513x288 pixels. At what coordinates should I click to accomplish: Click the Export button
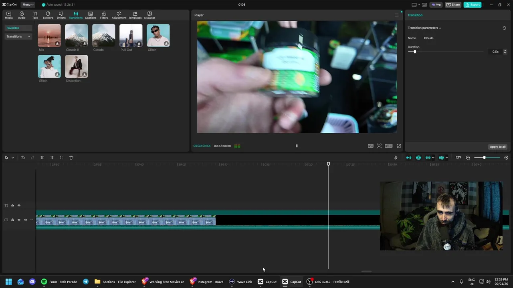click(x=473, y=5)
